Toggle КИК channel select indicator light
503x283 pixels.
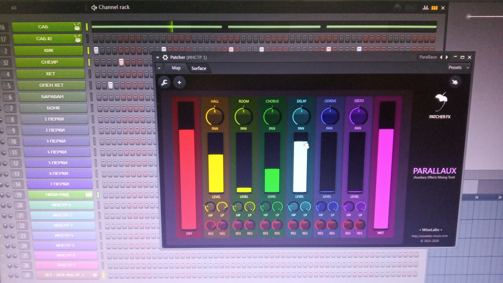(x=88, y=50)
